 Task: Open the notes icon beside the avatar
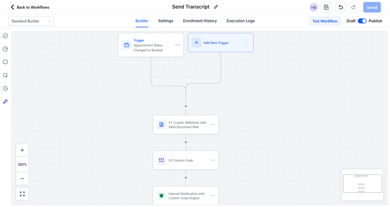click(326, 7)
